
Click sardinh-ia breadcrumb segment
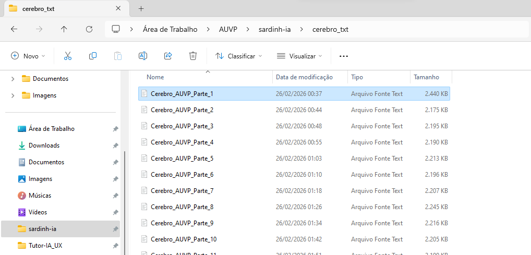point(274,29)
